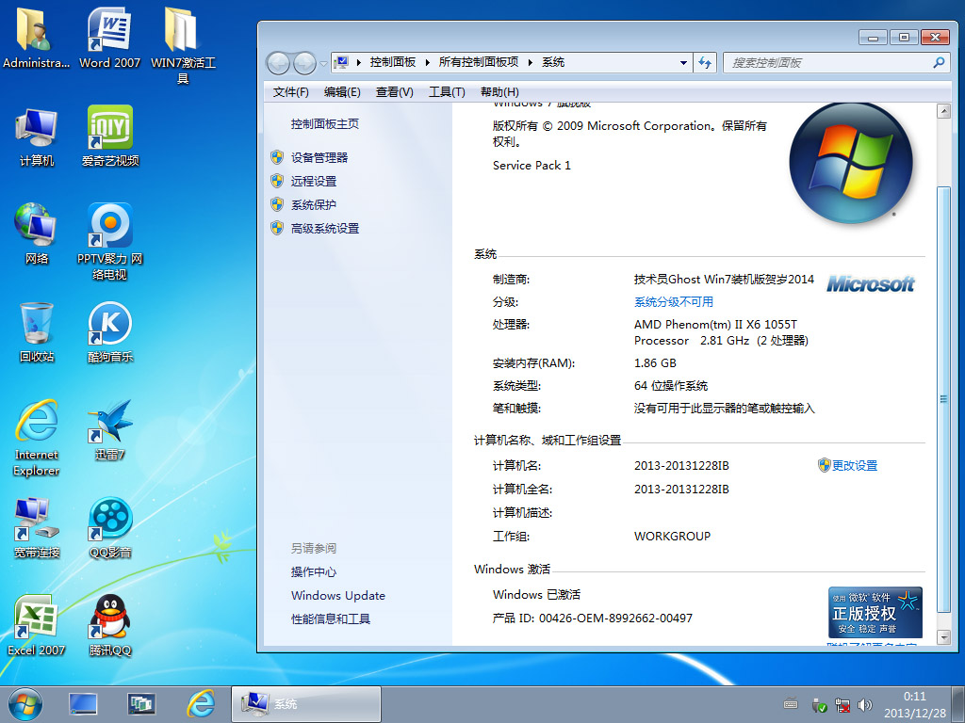Click scrollbar down arrow in System window
Screen dimensions: 965x723
point(943,637)
